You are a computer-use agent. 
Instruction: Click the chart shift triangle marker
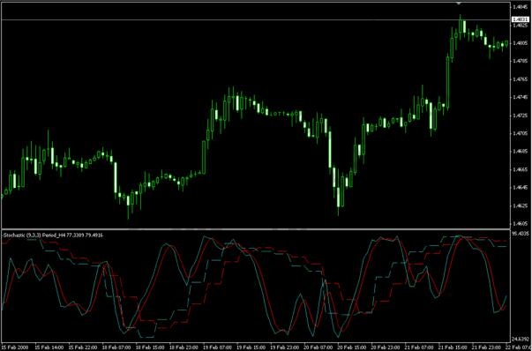coord(459,3)
